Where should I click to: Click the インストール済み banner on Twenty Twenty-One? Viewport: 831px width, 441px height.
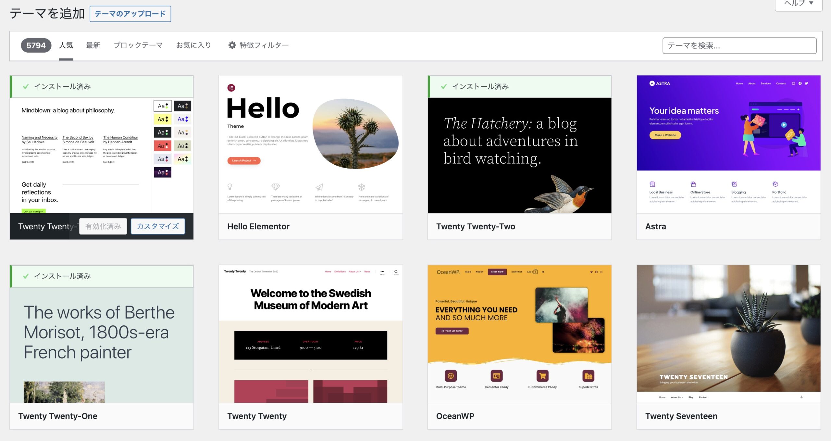[102, 276]
